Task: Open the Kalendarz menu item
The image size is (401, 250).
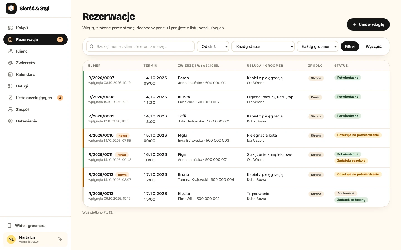Action: pyautogui.click(x=35, y=74)
